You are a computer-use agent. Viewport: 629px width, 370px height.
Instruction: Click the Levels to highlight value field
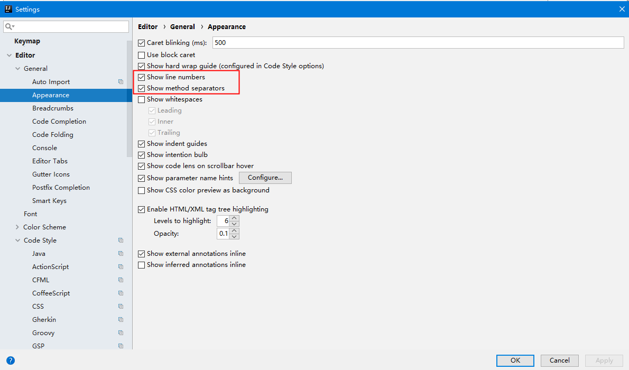pyautogui.click(x=224, y=221)
